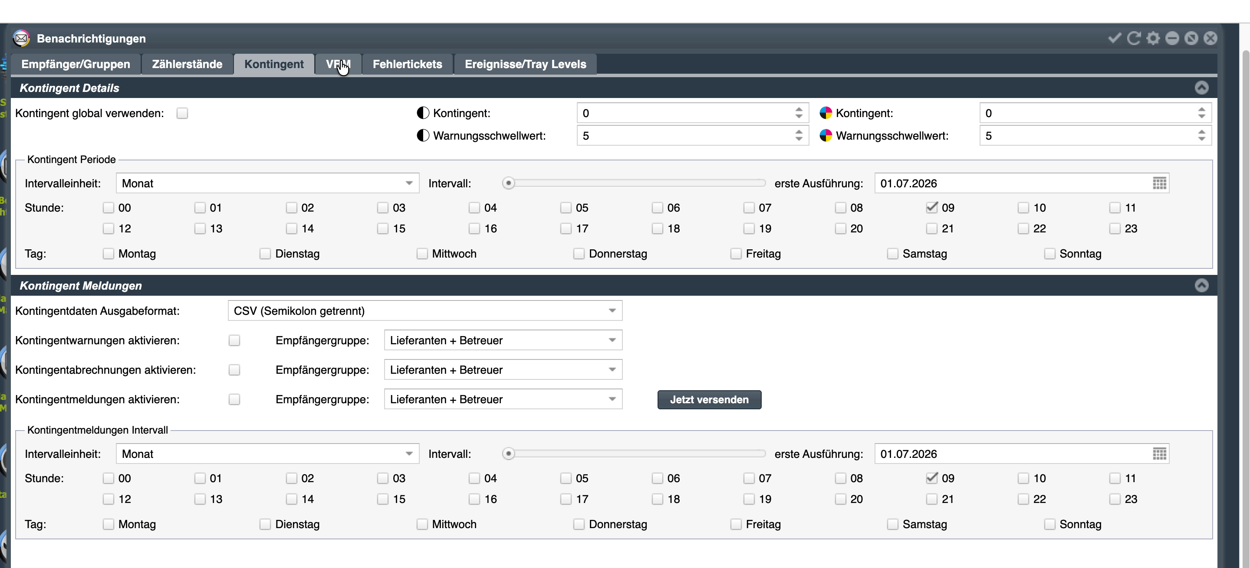Increase the color Kontingent spinner value
Screen dimensions: 1250x568
(1201, 110)
